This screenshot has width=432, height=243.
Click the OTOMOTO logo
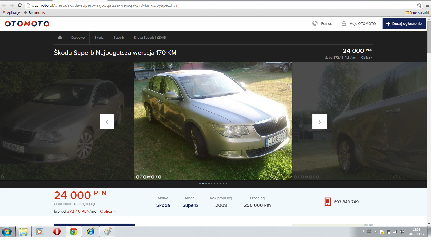coord(27,24)
